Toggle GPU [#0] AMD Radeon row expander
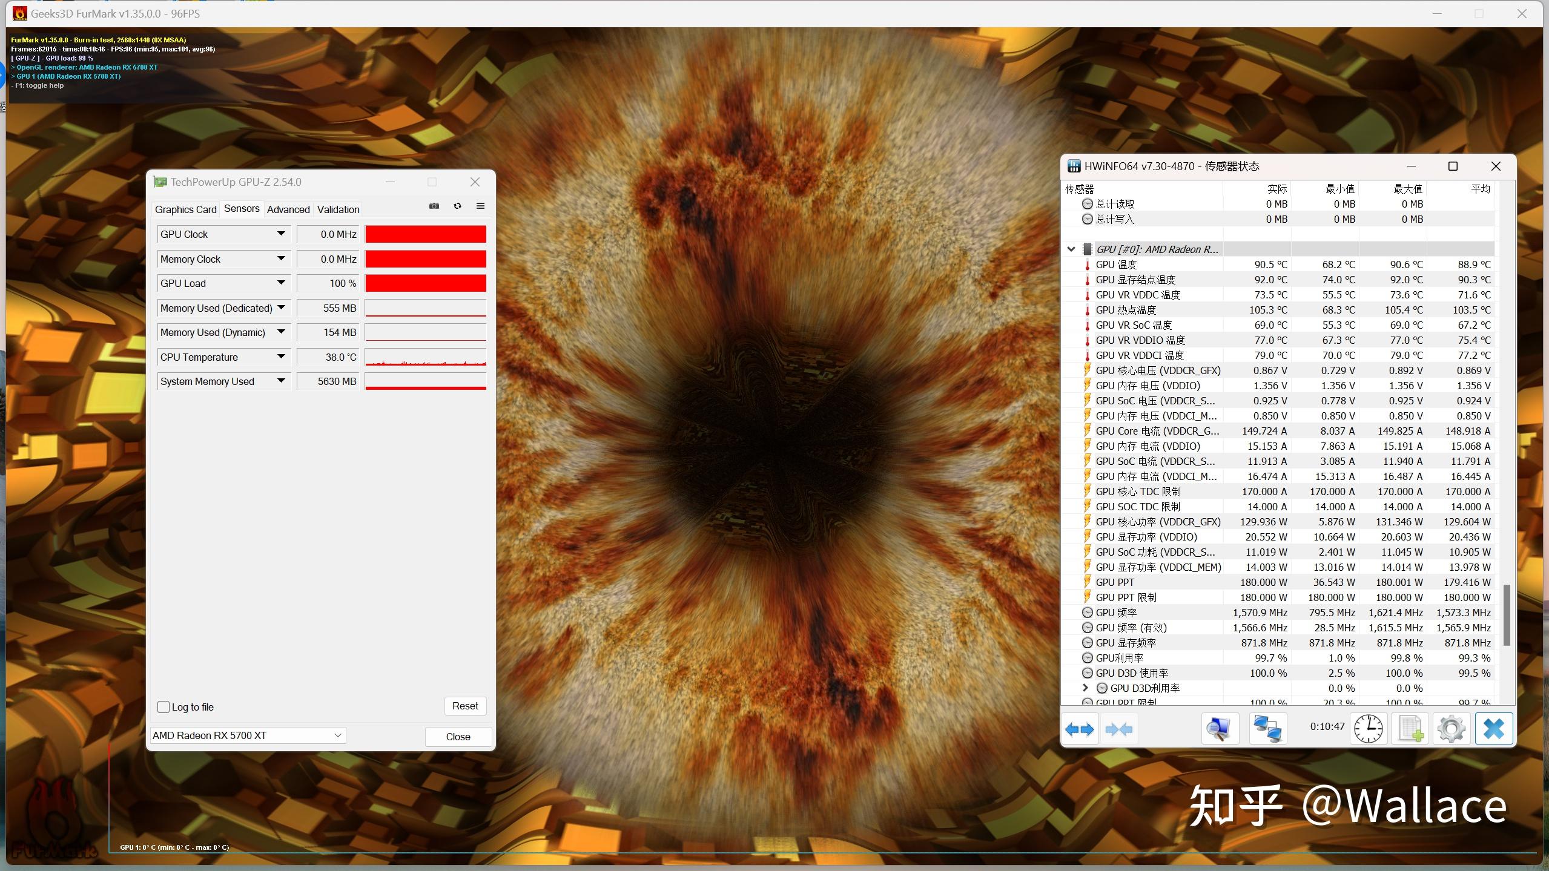The width and height of the screenshot is (1549, 871). point(1074,249)
